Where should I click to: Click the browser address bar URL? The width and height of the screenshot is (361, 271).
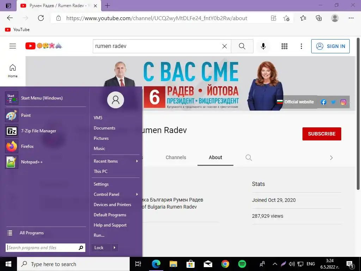click(157, 18)
